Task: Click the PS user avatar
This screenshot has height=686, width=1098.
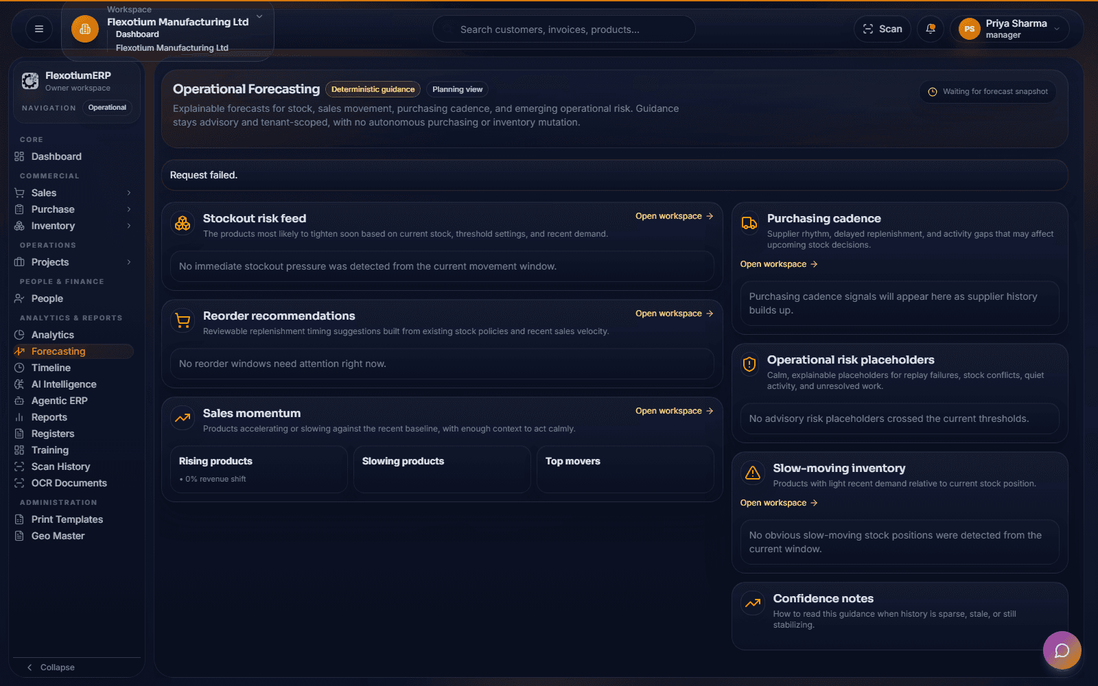Action: (x=969, y=29)
